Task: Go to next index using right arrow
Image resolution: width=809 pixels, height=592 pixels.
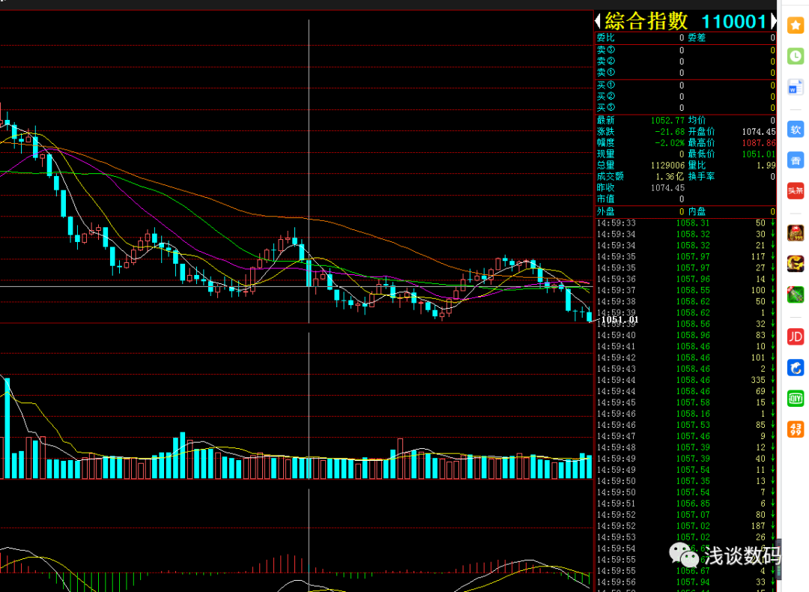Action: (x=773, y=21)
